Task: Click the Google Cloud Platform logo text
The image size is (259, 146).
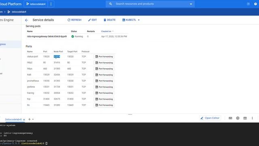Action: coord(11,4)
